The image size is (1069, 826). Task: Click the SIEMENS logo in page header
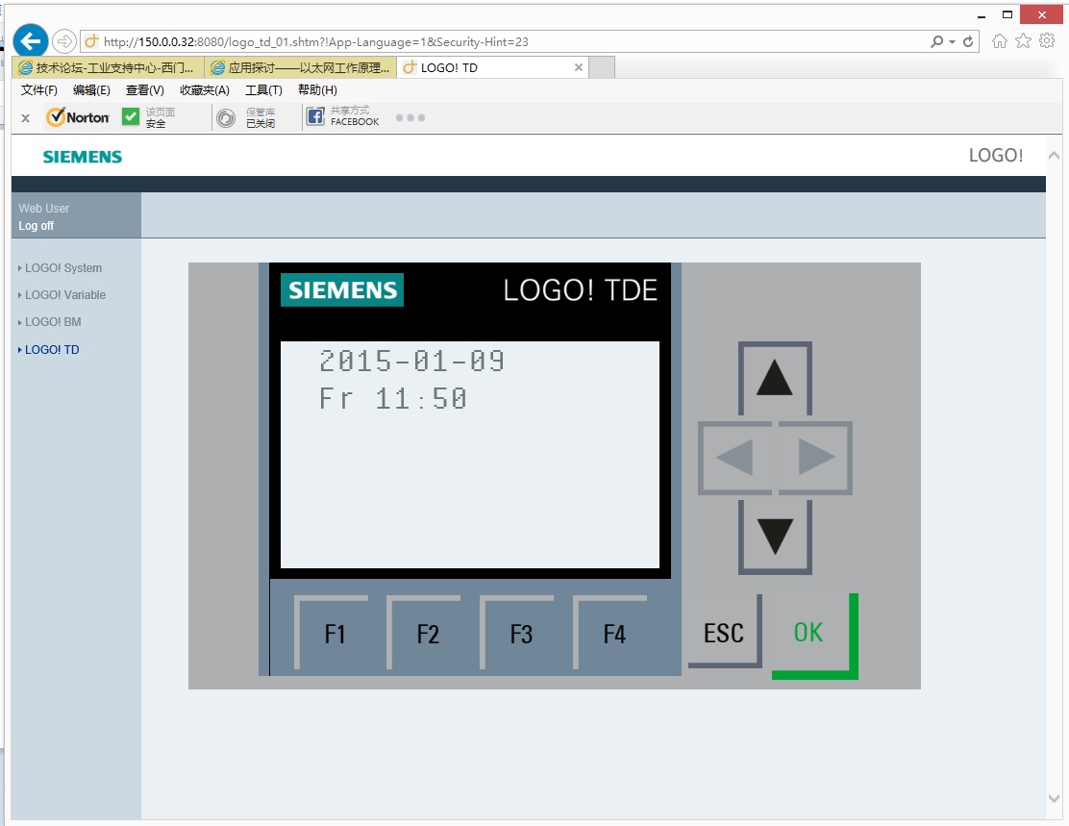click(83, 157)
